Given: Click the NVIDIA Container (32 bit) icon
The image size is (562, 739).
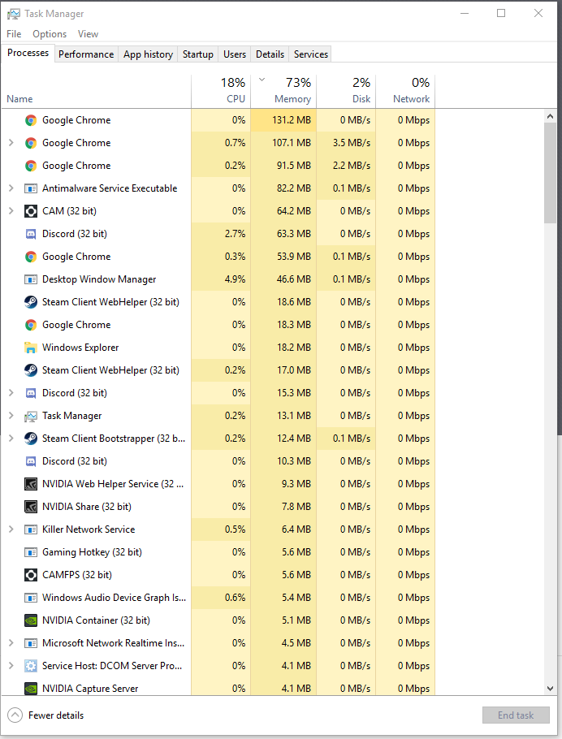Looking at the screenshot, I should pos(31,620).
